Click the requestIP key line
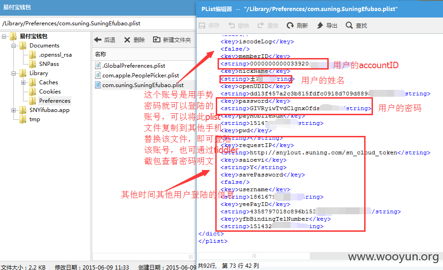 [x=257, y=145]
